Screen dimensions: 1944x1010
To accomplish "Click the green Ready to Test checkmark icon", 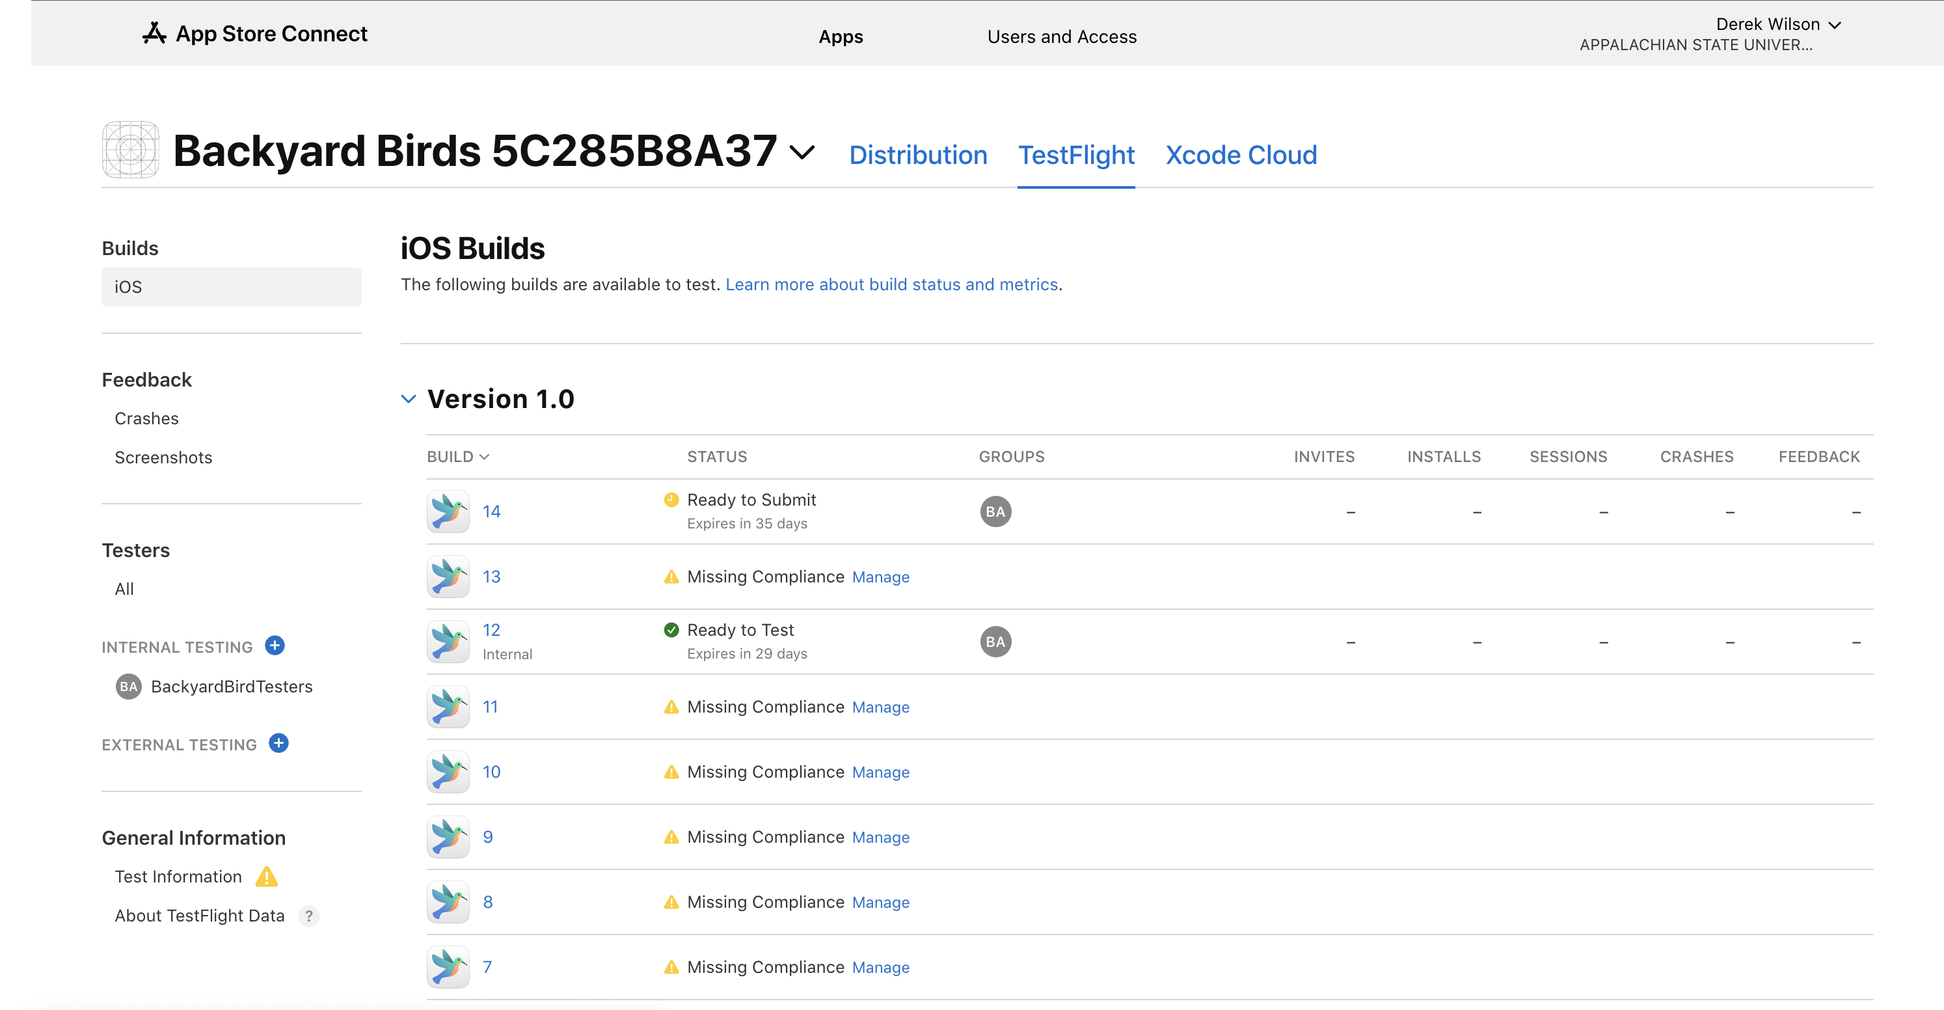I will tap(671, 629).
